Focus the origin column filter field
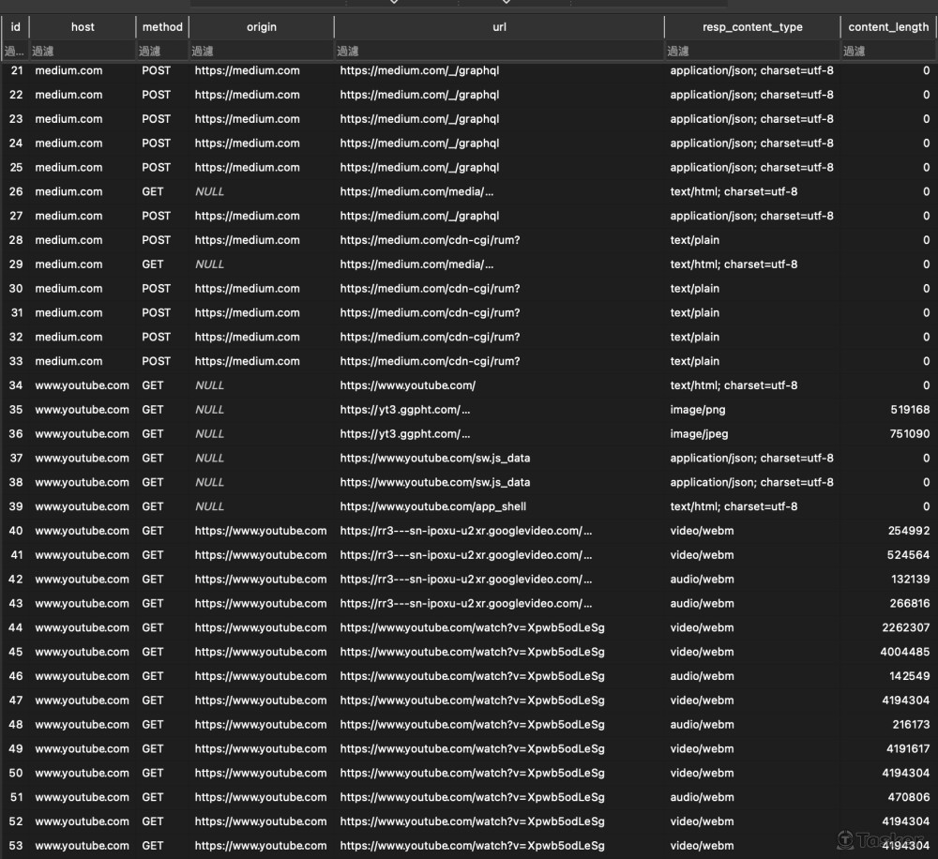This screenshot has height=859, width=938. tap(261, 51)
